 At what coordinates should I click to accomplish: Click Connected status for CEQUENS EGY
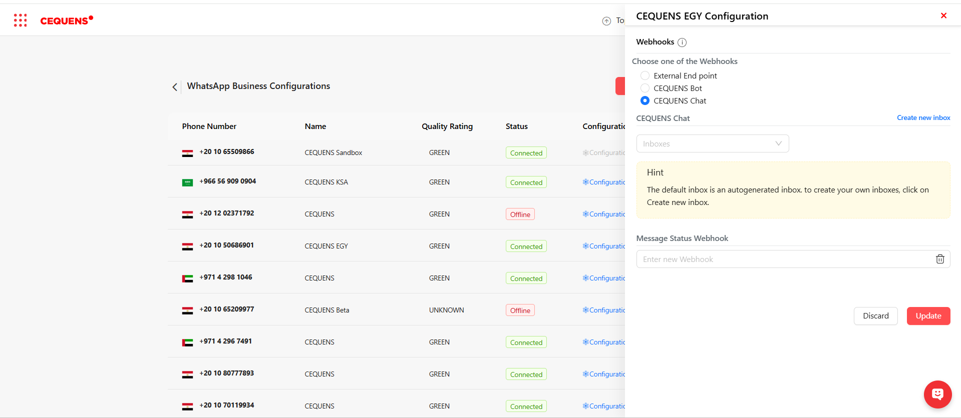coord(526,246)
